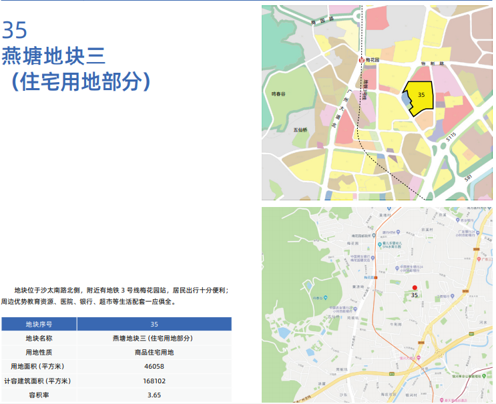
Task: Click the 46058 land area value
Action: pos(154,367)
